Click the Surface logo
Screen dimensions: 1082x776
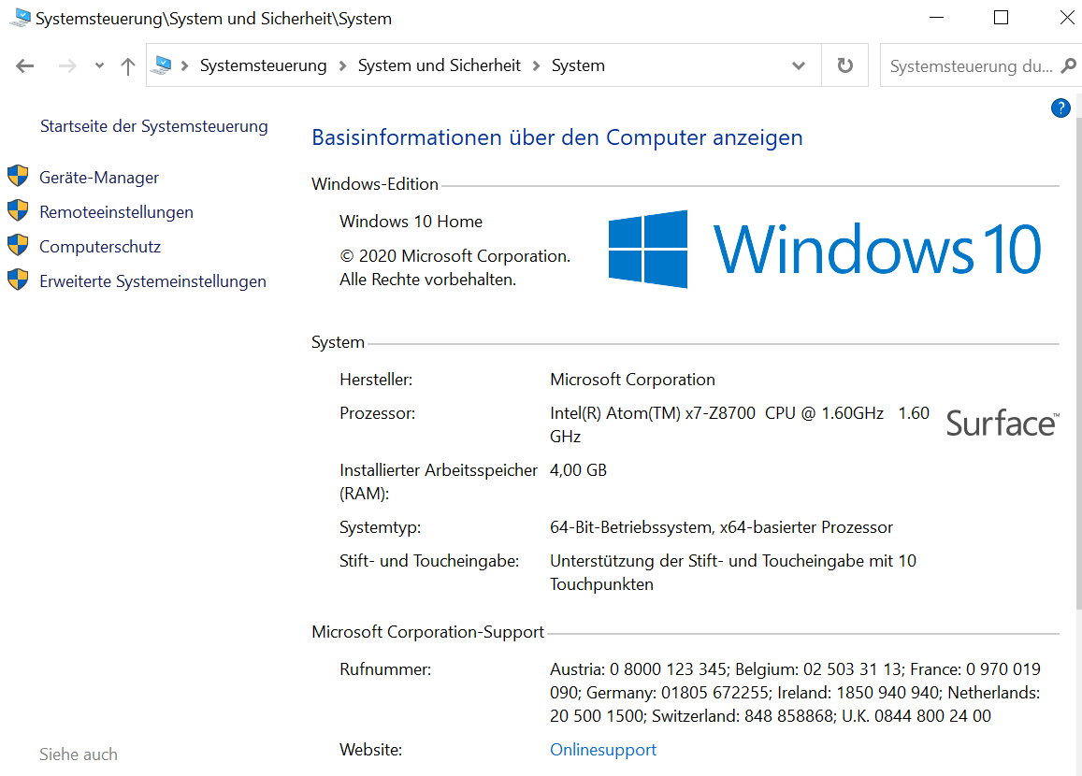click(x=1002, y=423)
